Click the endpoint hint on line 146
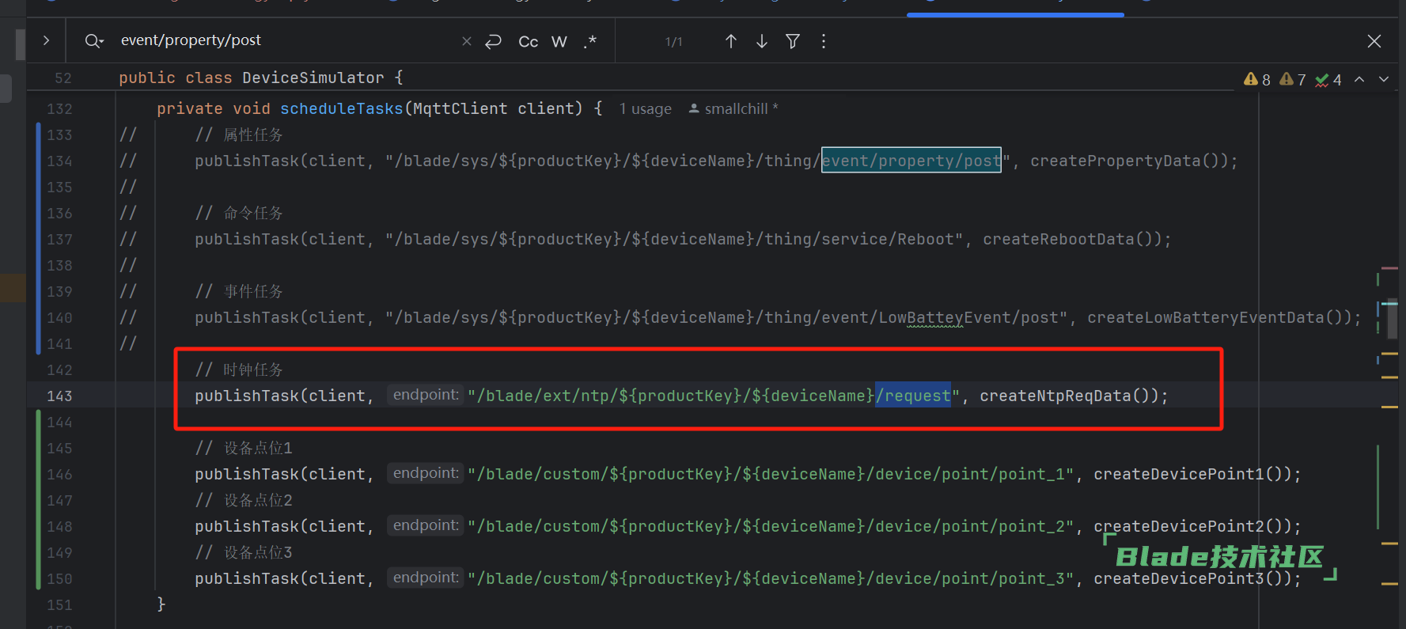1406x629 pixels. pos(426,473)
